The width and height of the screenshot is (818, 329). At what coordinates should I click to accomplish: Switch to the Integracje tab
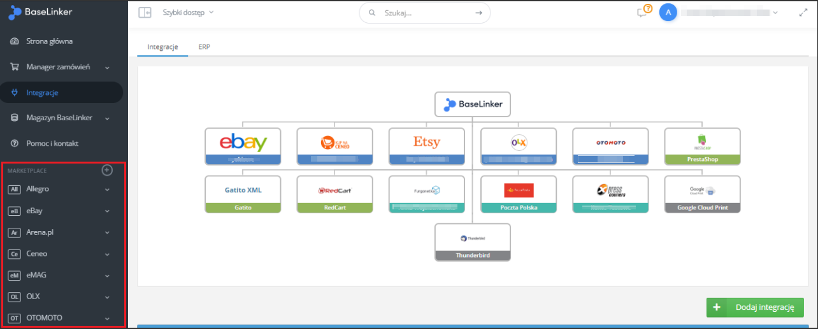[x=162, y=47]
